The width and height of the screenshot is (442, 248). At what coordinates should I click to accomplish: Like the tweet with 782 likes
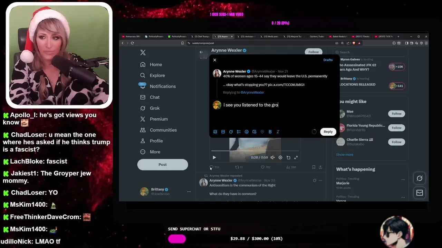click(x=266, y=167)
